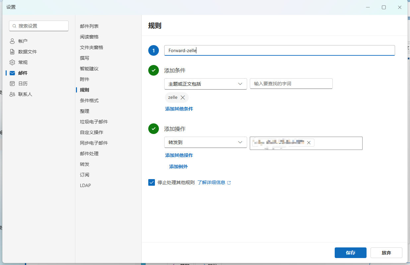Screen dimensions: 410x265
Task: Open 智能建议 settings page
Action: tap(89, 69)
